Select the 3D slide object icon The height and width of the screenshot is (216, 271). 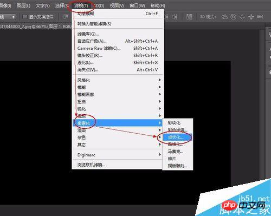tap(251, 17)
